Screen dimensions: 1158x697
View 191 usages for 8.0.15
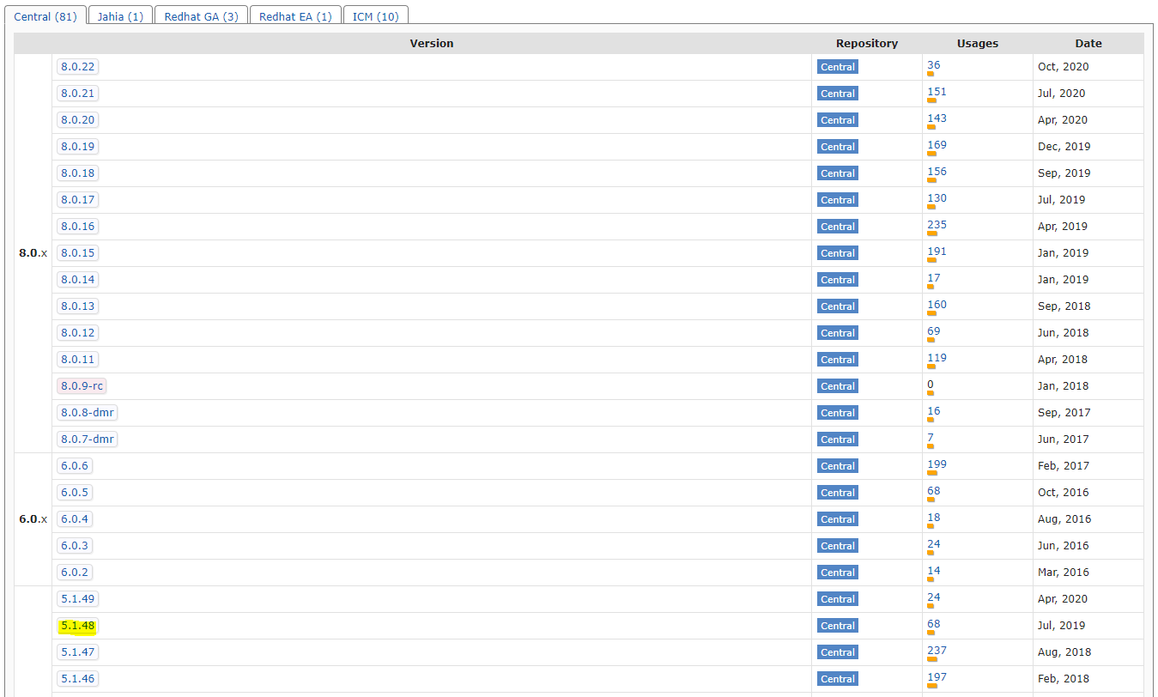pos(937,252)
